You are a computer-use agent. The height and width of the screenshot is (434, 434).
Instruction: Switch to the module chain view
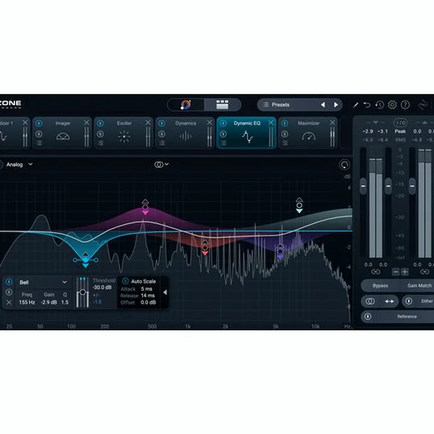222,105
